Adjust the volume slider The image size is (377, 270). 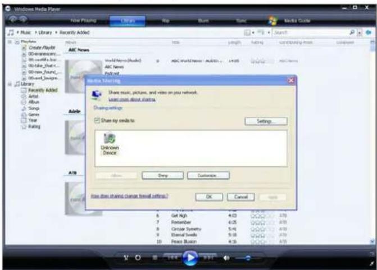tap(248, 258)
